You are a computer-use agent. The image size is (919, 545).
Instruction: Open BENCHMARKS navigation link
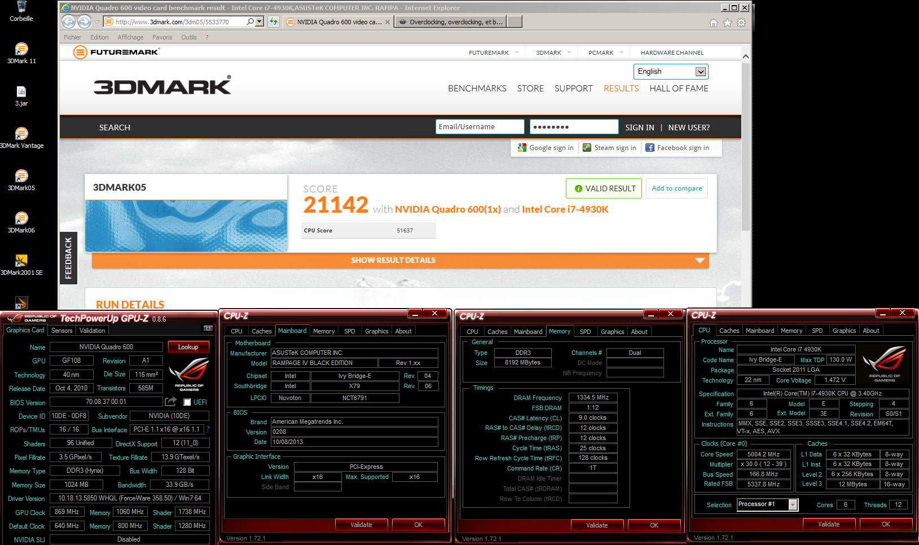click(477, 89)
